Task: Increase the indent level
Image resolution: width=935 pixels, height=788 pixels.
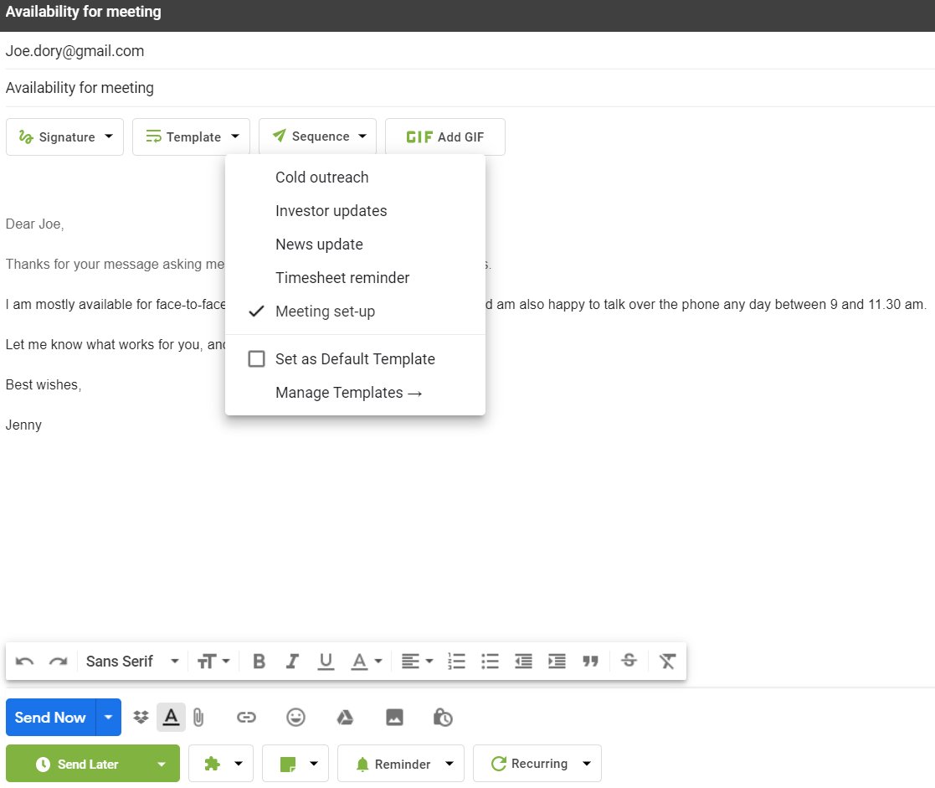Action: point(557,662)
